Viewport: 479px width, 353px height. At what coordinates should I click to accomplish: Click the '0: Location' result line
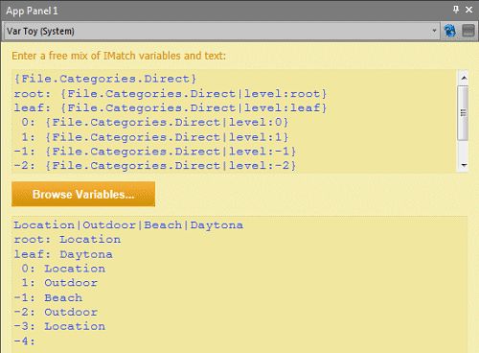(63, 269)
